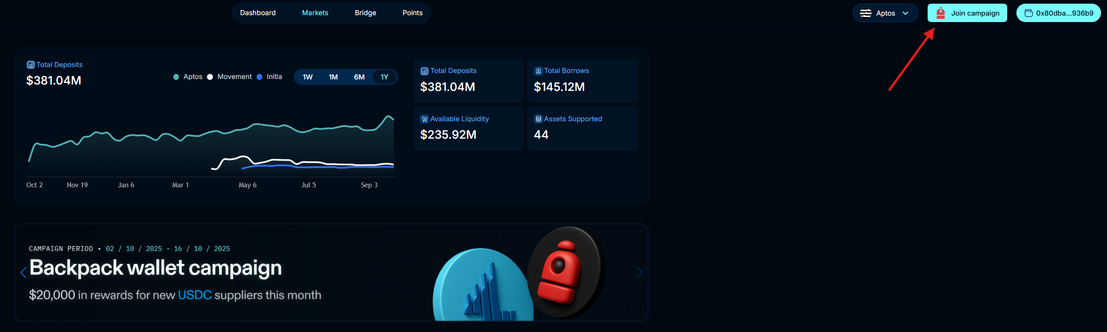Viewport: 1107px width, 332px height.
Task: Go to previous campaign banner slide
Action: [23, 273]
